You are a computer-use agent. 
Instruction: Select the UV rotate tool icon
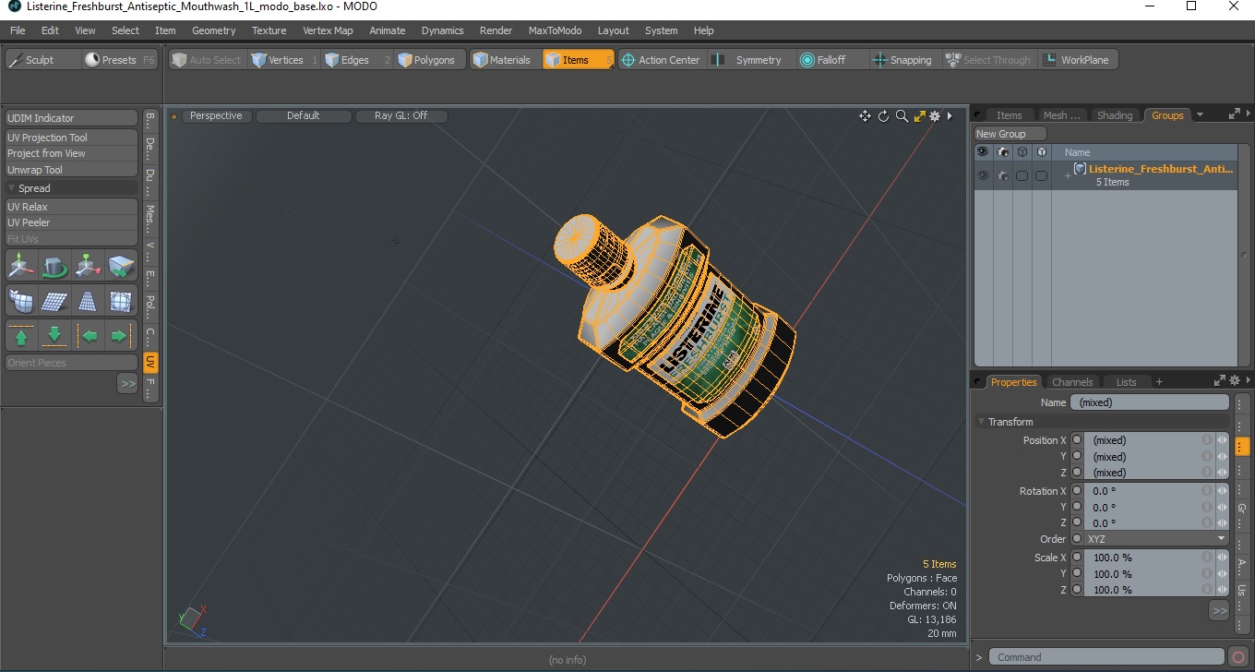point(54,266)
